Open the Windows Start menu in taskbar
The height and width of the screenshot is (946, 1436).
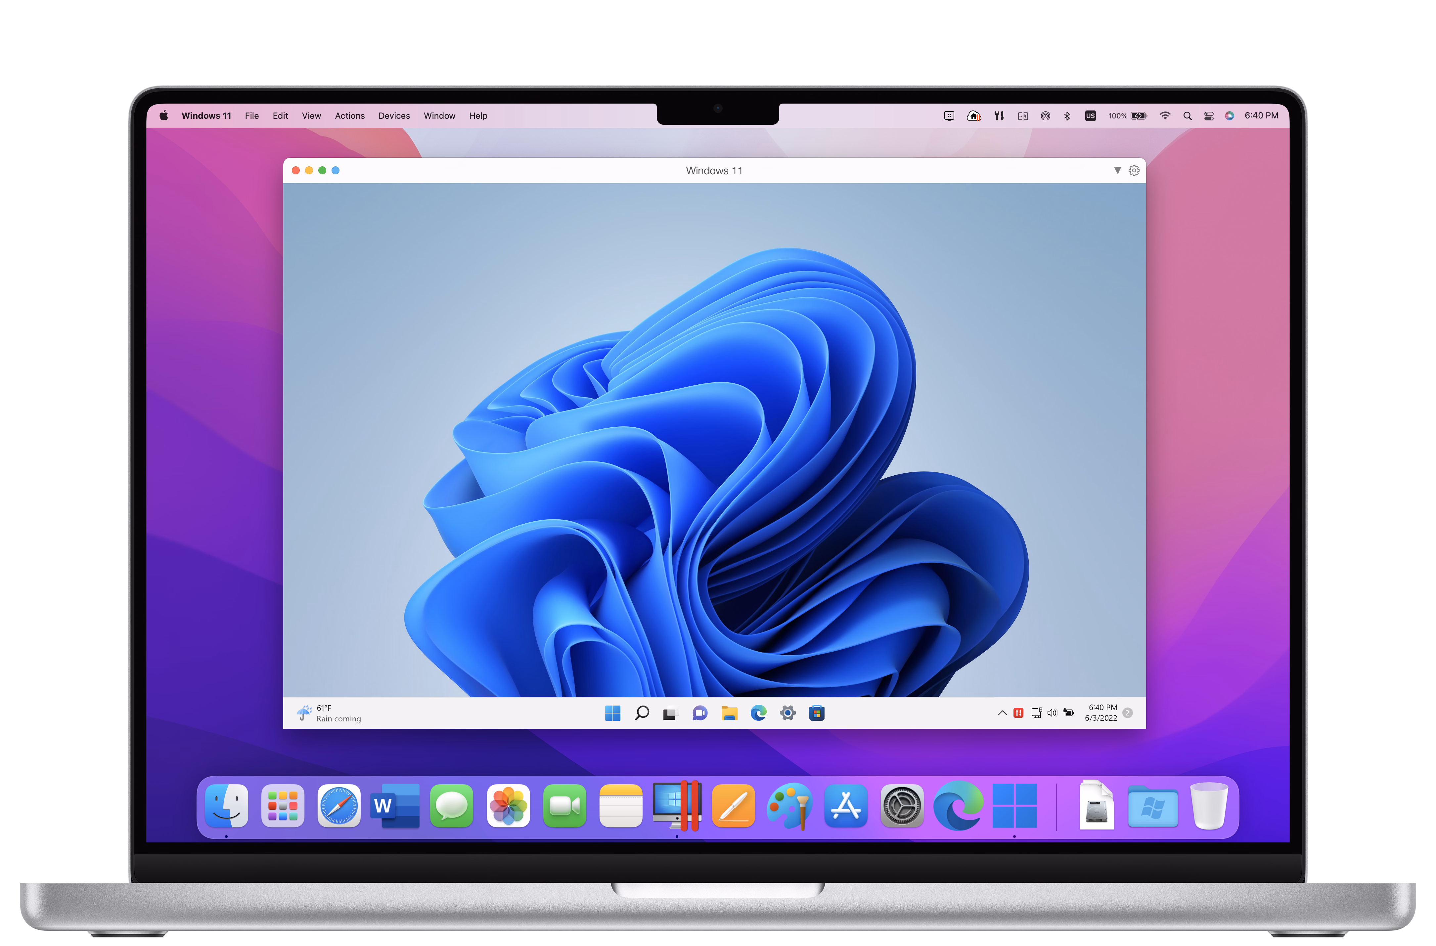612,713
